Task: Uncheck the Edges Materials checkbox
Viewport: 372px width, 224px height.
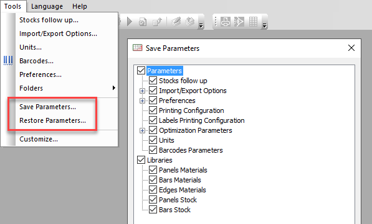Action: point(153,189)
